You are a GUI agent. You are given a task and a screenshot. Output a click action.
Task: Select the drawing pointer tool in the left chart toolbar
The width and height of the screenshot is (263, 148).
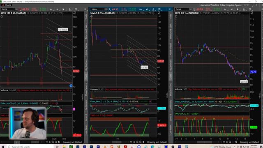tap(63, 9)
